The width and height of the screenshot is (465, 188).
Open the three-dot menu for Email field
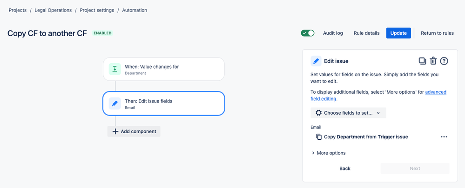click(444, 136)
